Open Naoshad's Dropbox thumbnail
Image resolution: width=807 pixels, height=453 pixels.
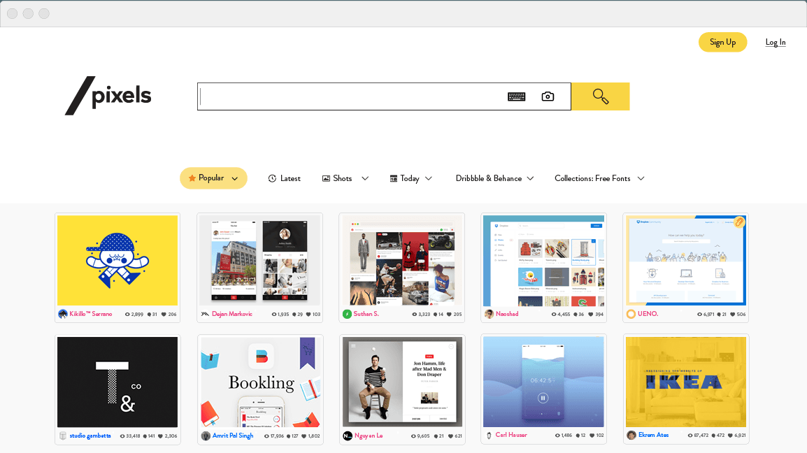click(x=543, y=261)
